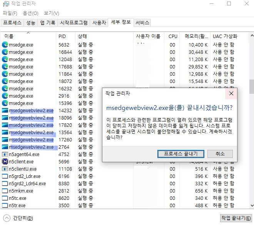Click Edge icon of msedge.exe PID 5632
This screenshot has height=226, width=254.
5,45
